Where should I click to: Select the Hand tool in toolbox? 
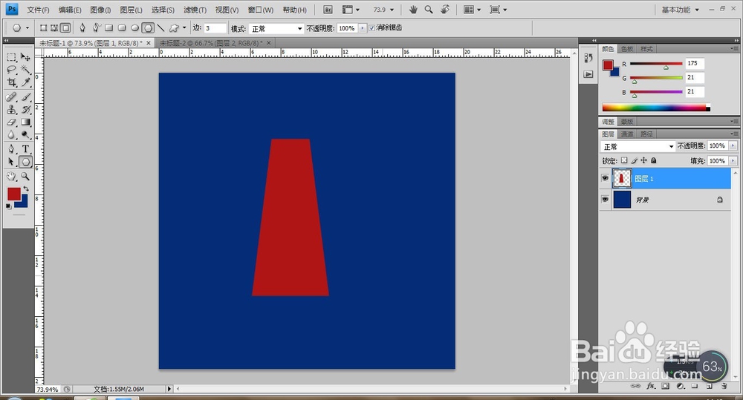[x=11, y=177]
